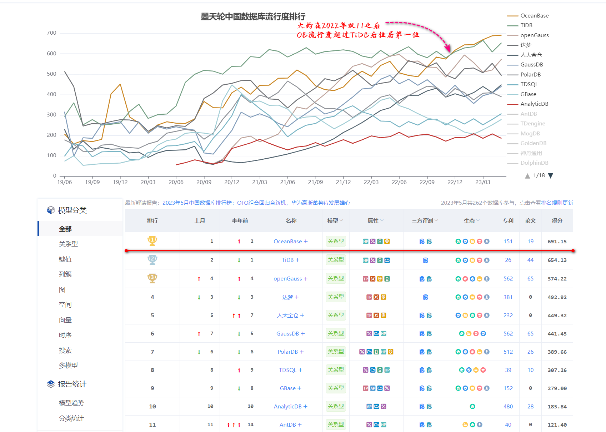Toggle the TiDB series in the chart legend
606x432 pixels.
coord(520,25)
